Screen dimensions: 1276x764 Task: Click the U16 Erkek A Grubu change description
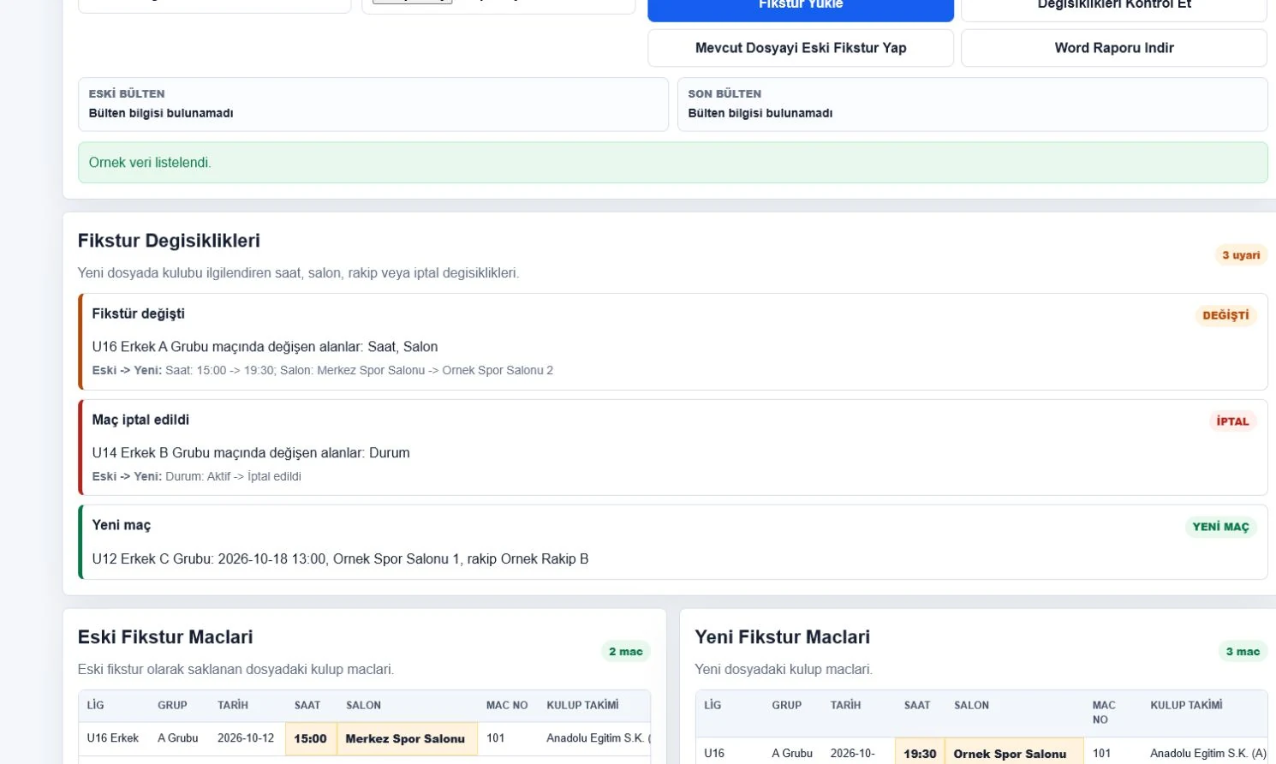265,347
